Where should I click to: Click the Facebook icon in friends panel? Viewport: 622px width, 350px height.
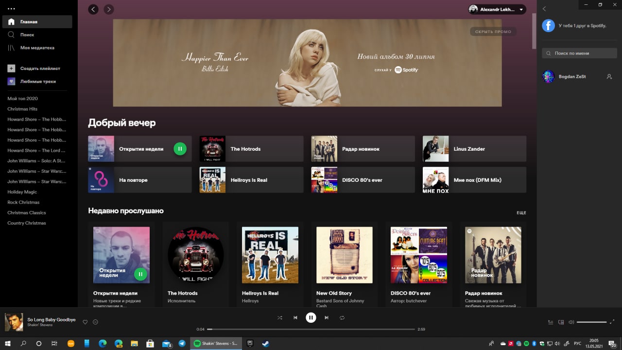pos(549,26)
